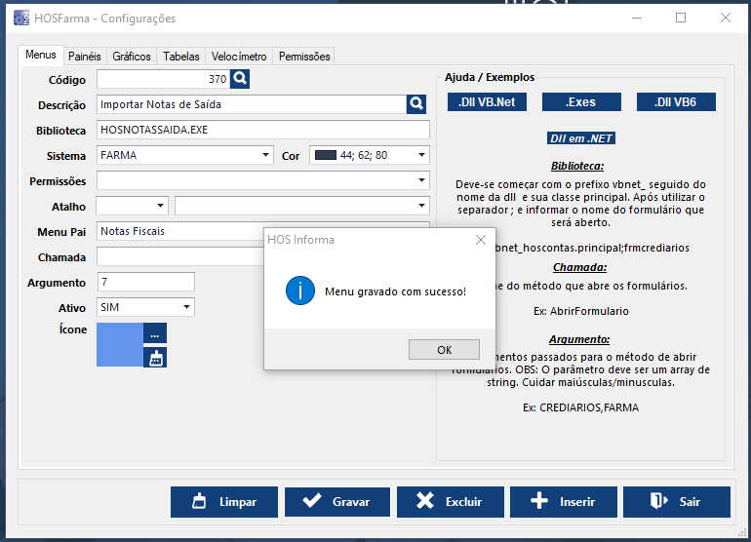Viewport: 751px width, 542px height.
Task: Click the search icon next to Código
Action: 241,79
